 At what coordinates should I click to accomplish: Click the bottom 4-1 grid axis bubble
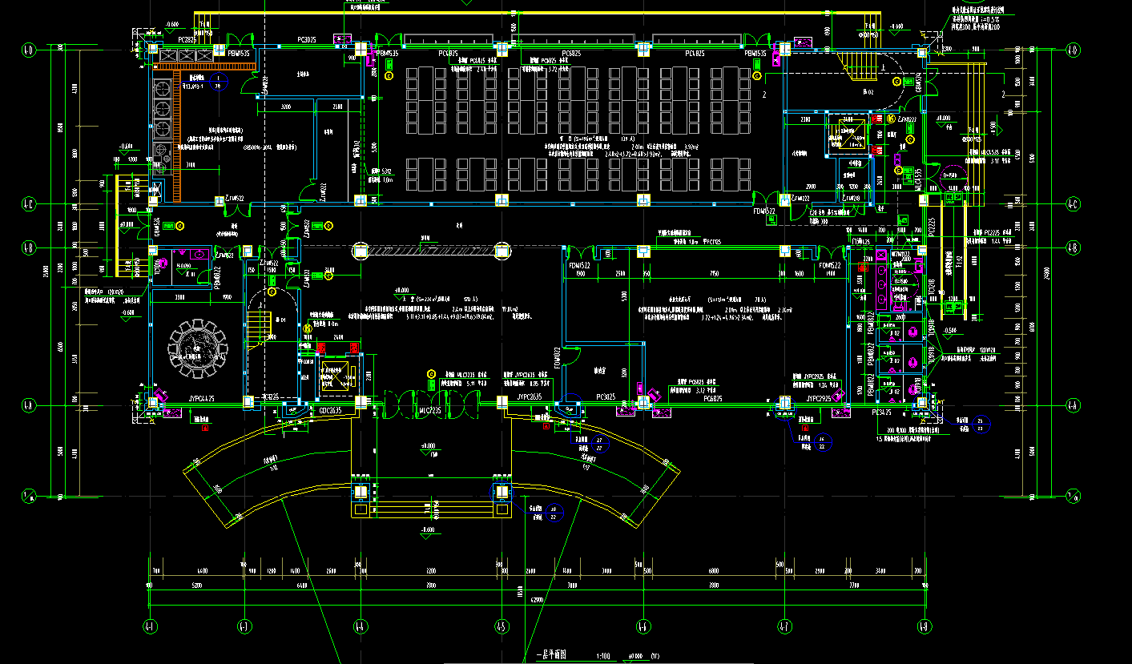pos(149,626)
